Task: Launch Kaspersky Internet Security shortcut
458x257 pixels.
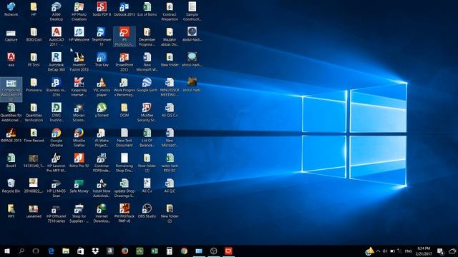Action: click(79, 87)
